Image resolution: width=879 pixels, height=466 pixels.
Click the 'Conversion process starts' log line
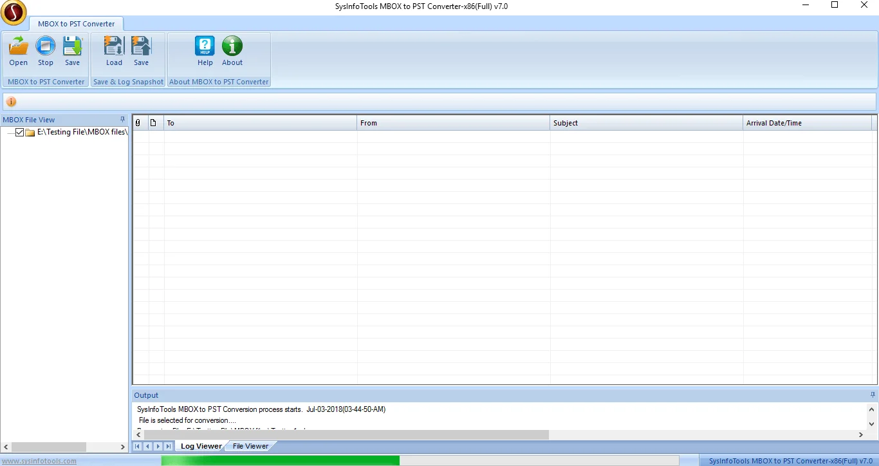[261, 409]
